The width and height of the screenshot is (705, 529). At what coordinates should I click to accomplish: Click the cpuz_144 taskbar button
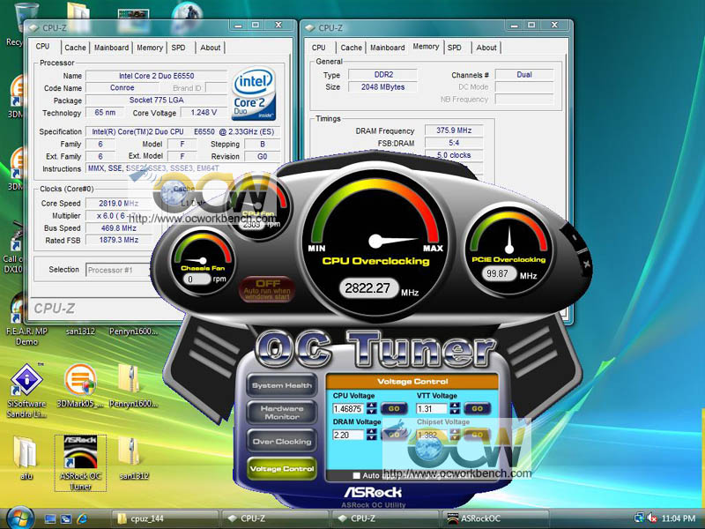pos(165,518)
